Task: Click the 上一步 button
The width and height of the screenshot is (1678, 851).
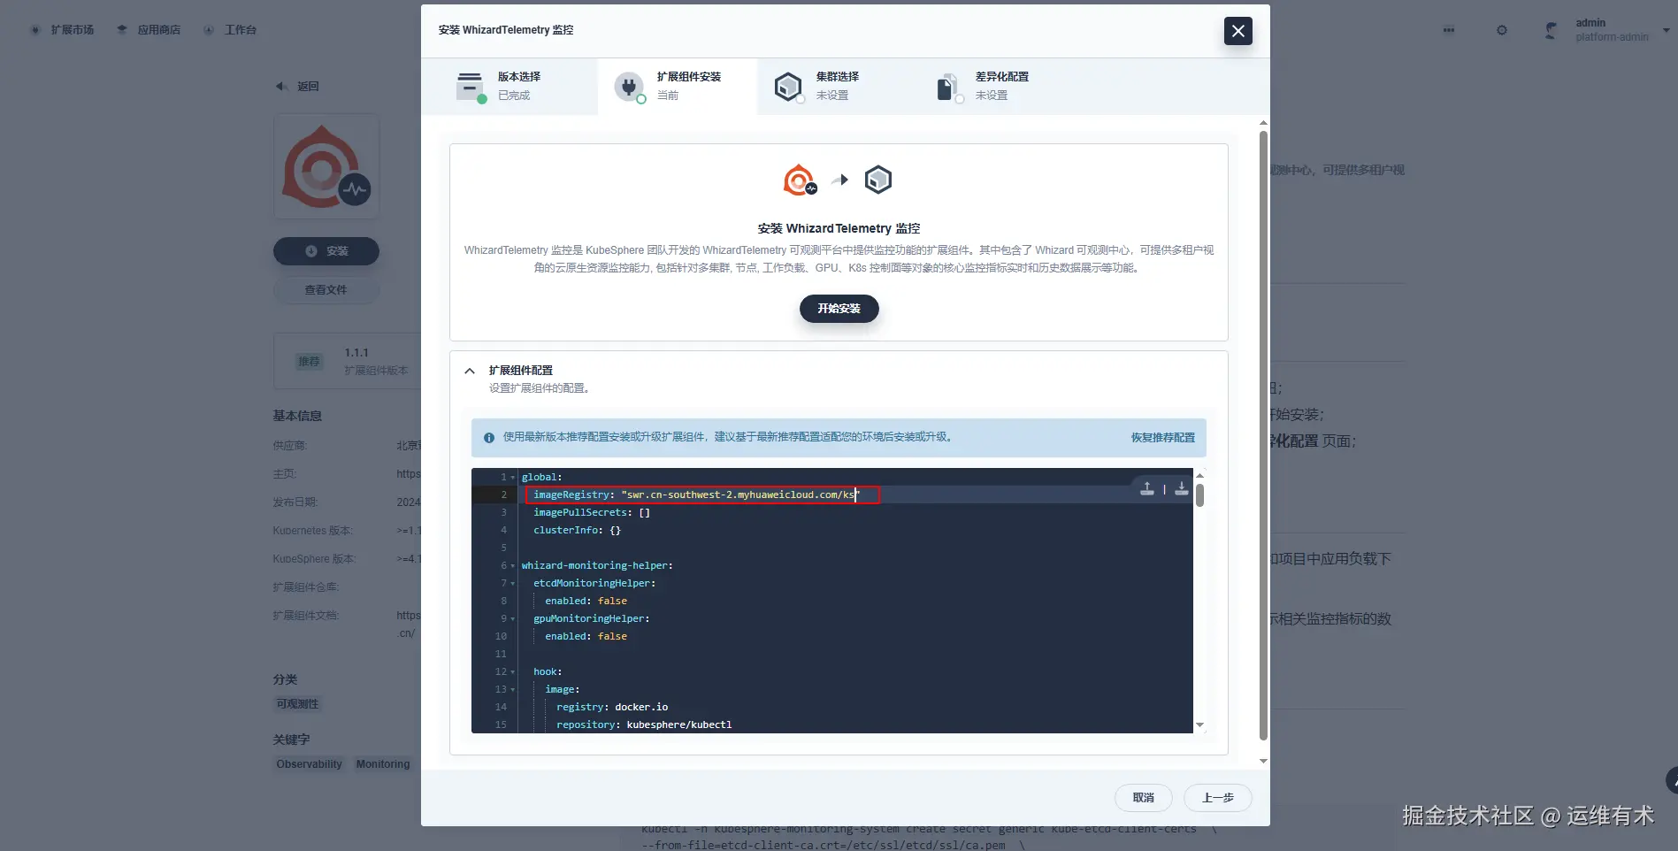Action: click(1217, 798)
